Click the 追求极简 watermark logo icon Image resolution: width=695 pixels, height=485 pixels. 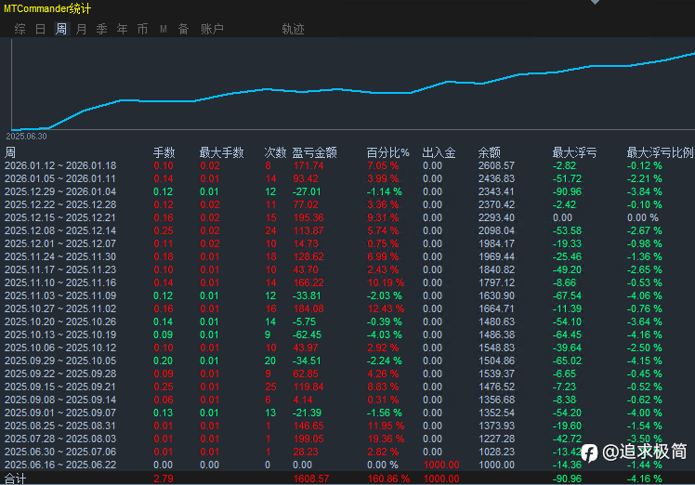[589, 452]
